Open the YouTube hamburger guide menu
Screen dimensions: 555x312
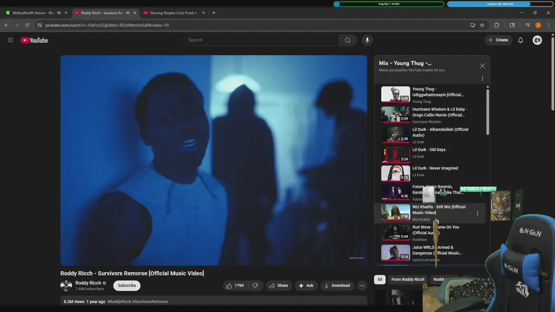point(10,40)
